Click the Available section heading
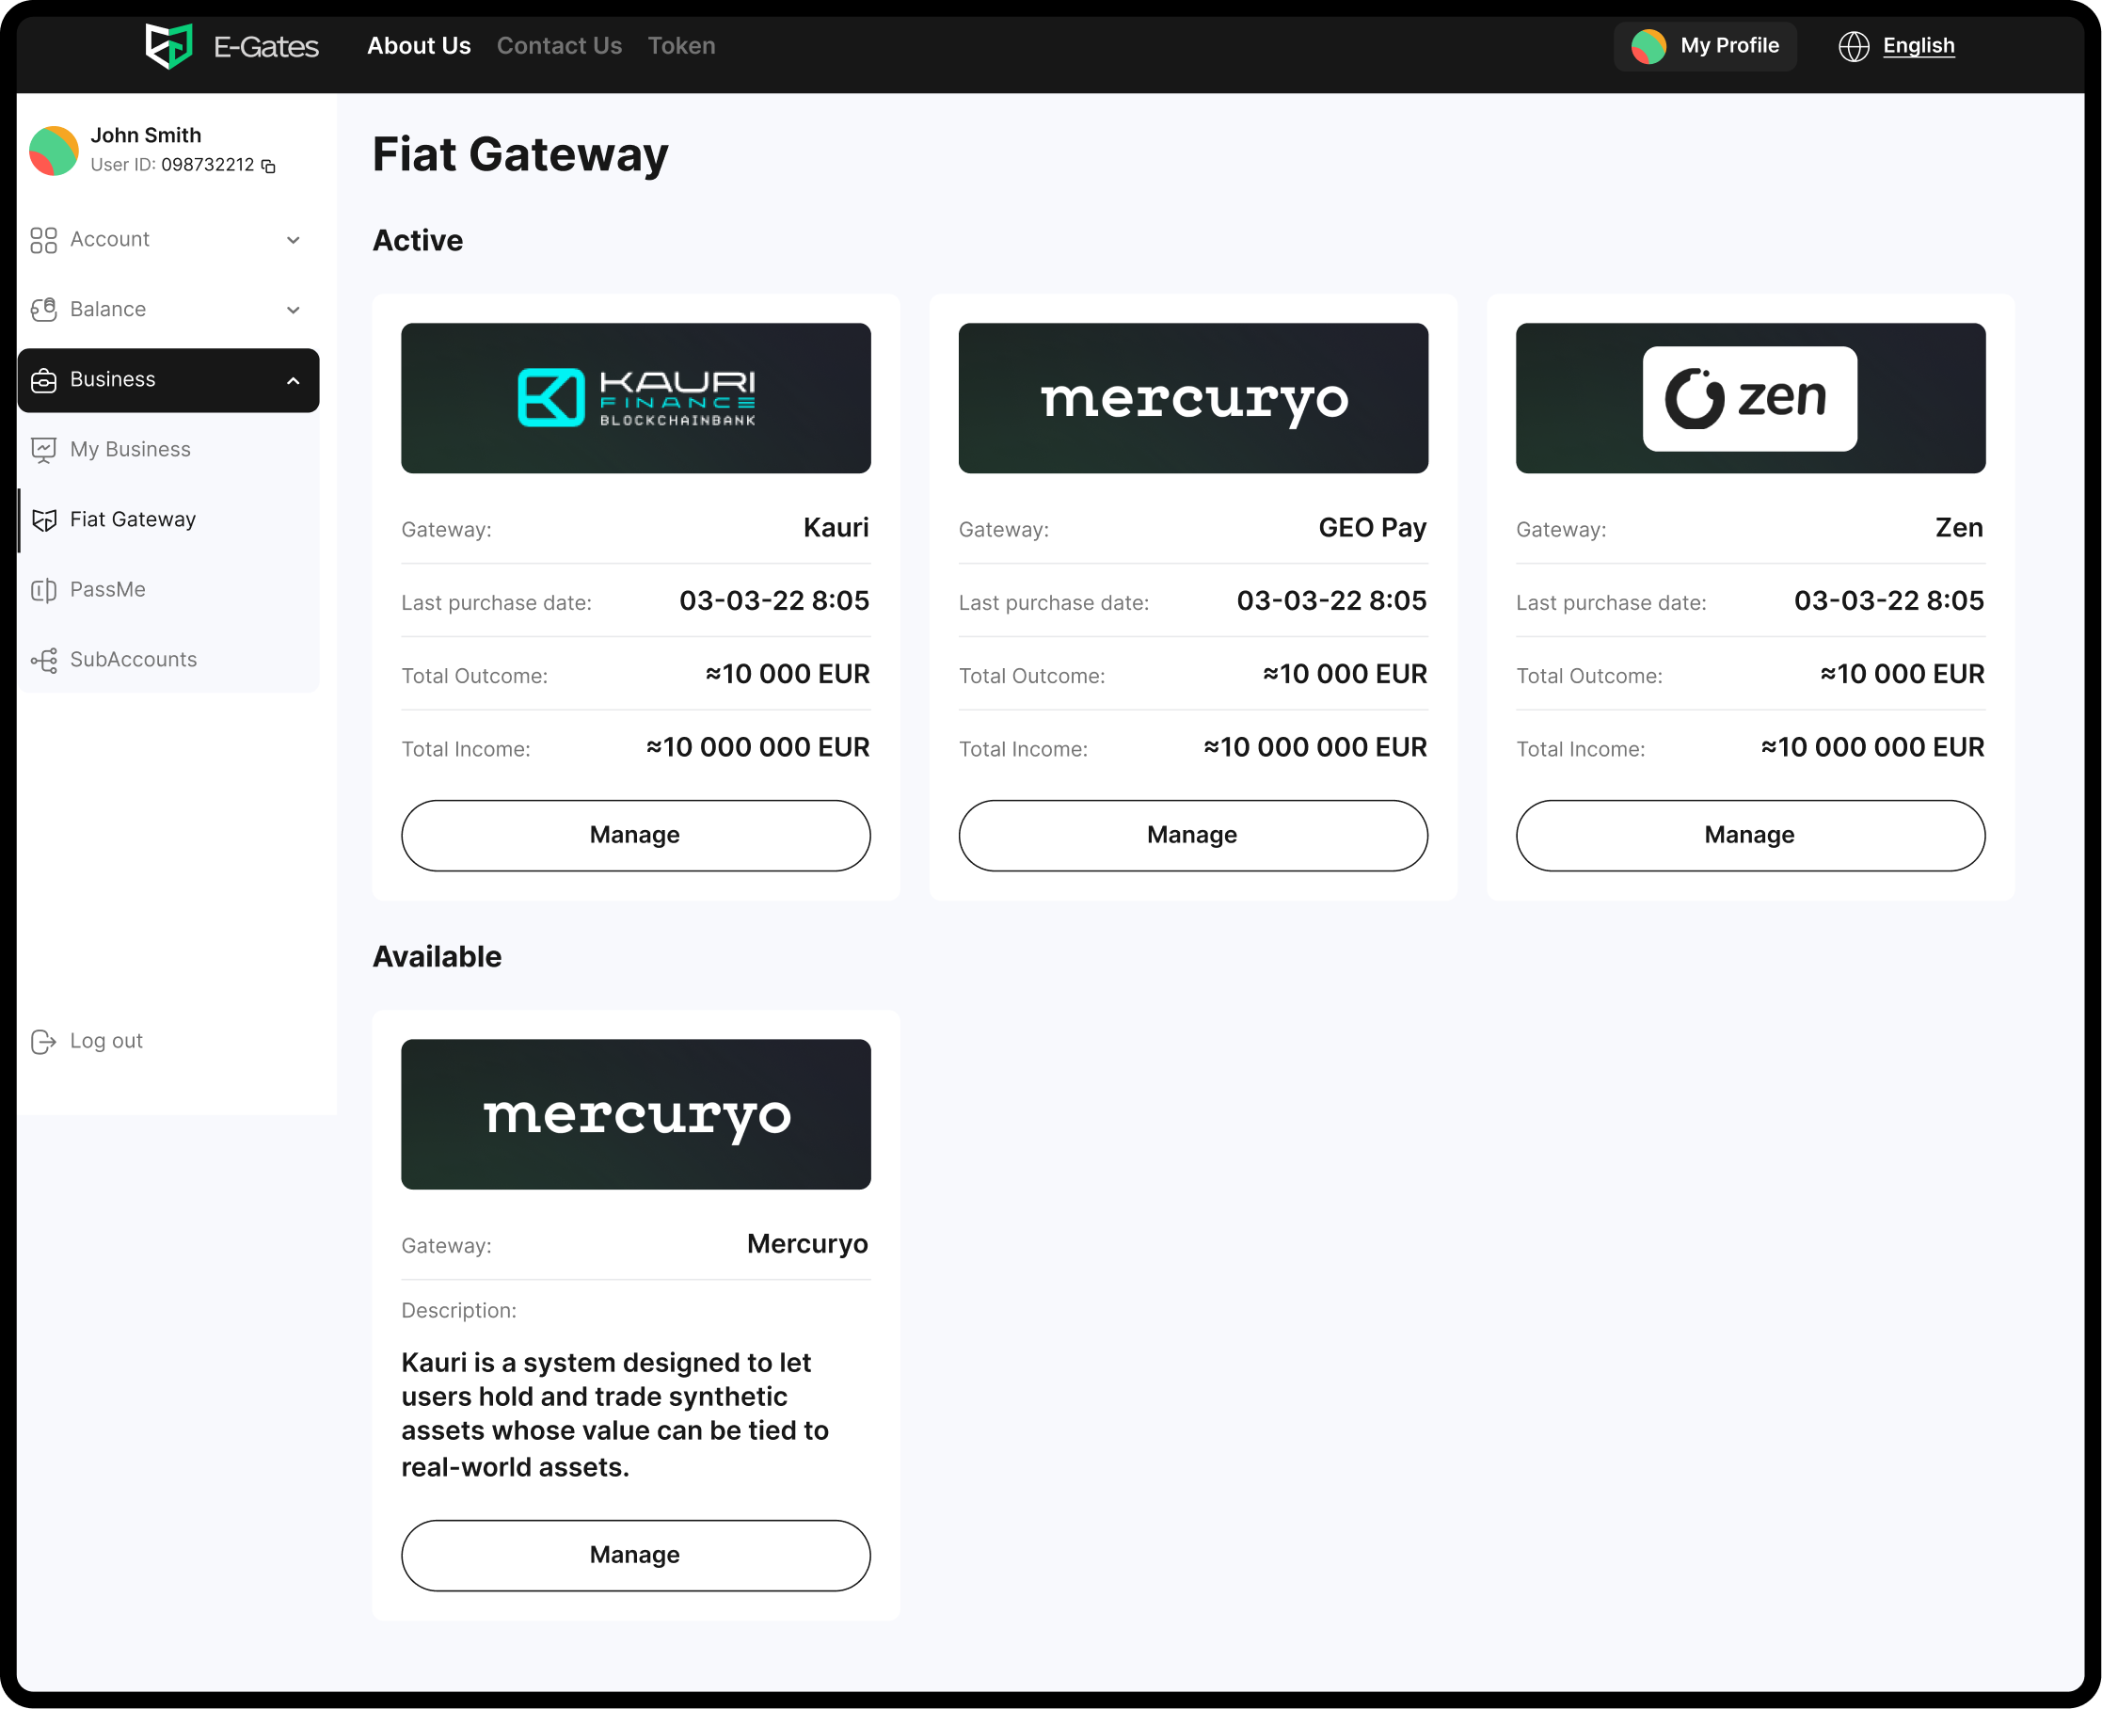Screen dimensions: 2102x1709 pyautogui.click(x=437, y=957)
